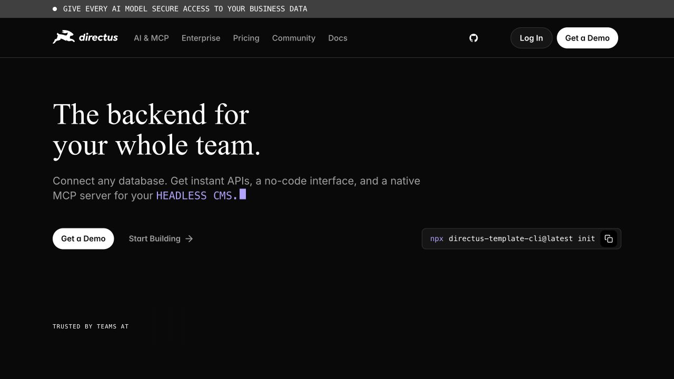Copy the npx command with the copy icon
This screenshot has width=674, height=379.
tap(609, 238)
